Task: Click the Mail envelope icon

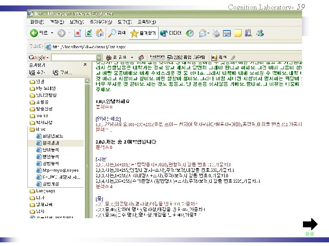Action: (x=202, y=33)
